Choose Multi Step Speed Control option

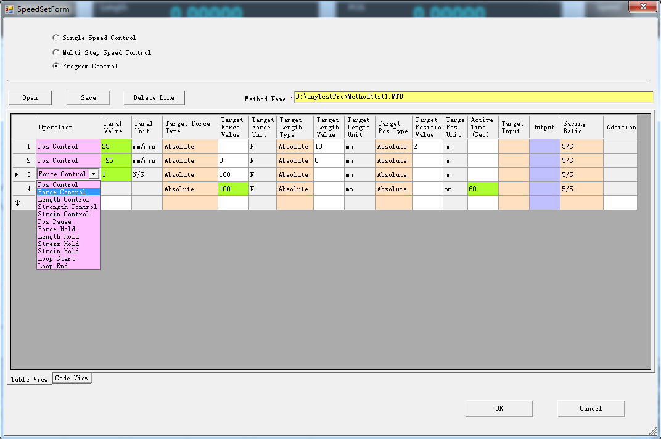click(x=56, y=52)
